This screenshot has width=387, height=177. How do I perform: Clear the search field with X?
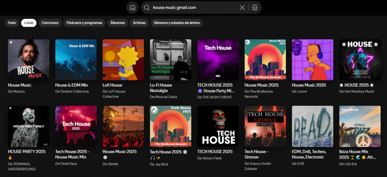[x=242, y=8]
